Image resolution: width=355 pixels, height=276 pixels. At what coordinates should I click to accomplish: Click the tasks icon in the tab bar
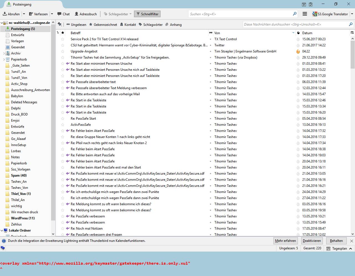coord(311,4)
